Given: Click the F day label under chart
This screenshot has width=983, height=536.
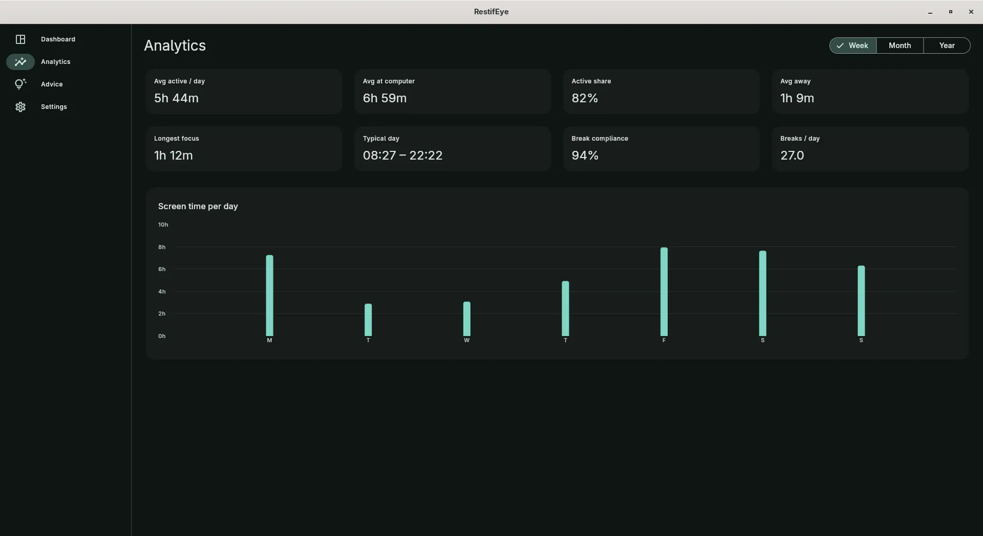Looking at the screenshot, I should click(x=664, y=340).
